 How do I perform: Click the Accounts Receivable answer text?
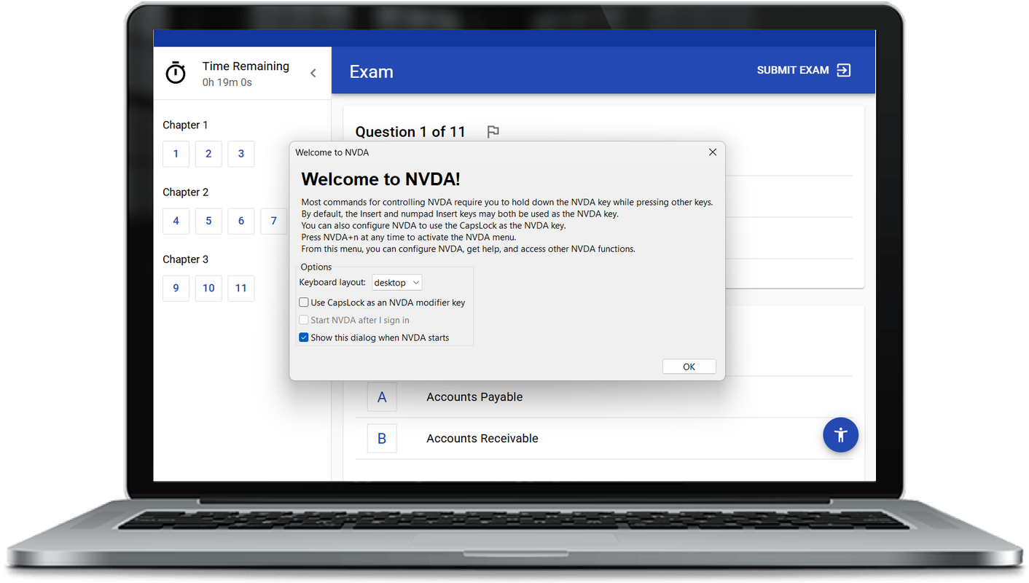[482, 439]
